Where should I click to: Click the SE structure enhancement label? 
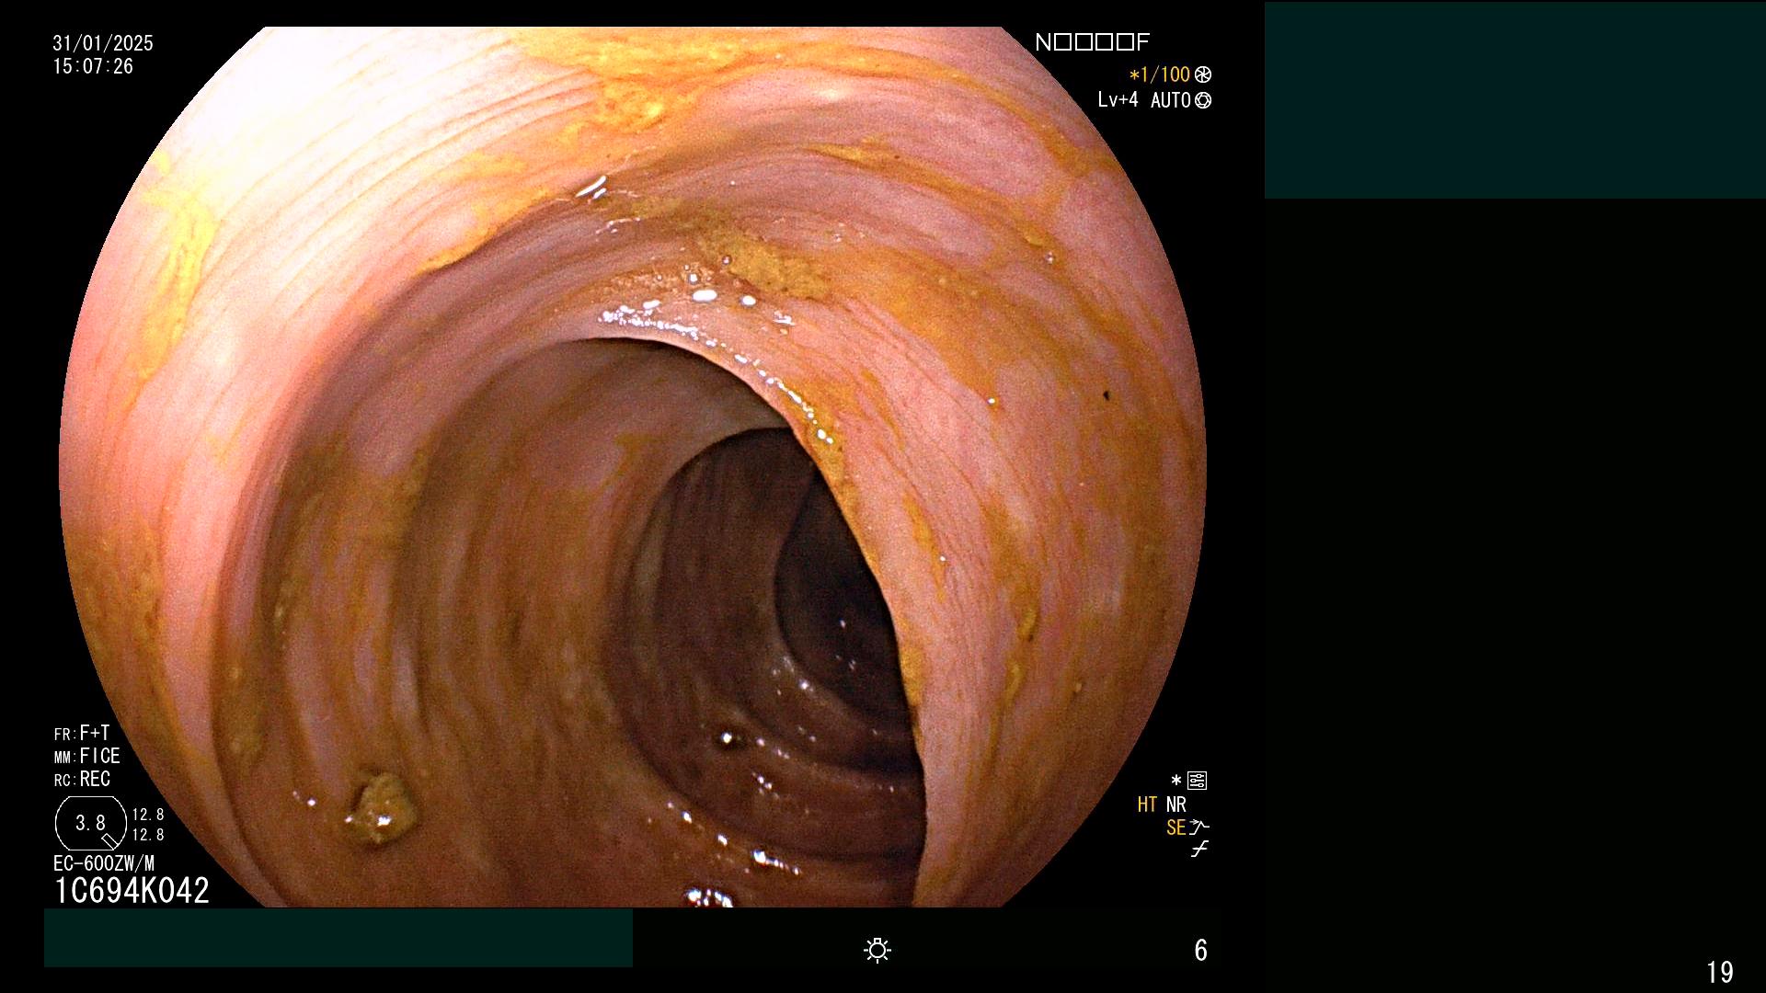(x=1175, y=827)
